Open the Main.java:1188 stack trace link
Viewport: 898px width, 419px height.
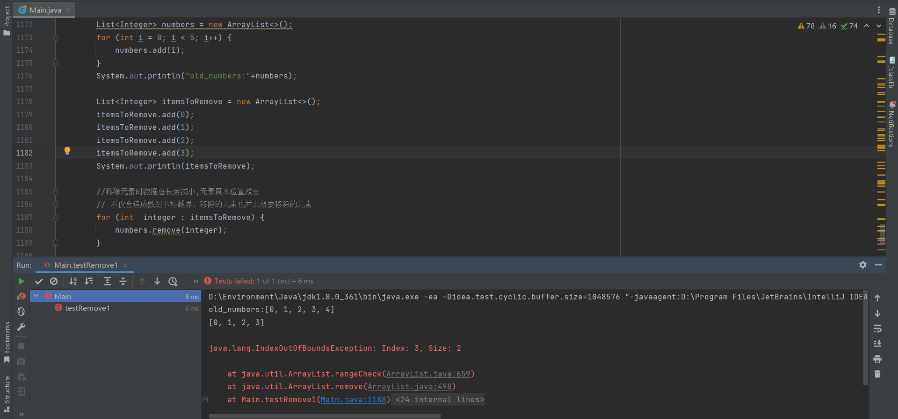pyautogui.click(x=354, y=400)
